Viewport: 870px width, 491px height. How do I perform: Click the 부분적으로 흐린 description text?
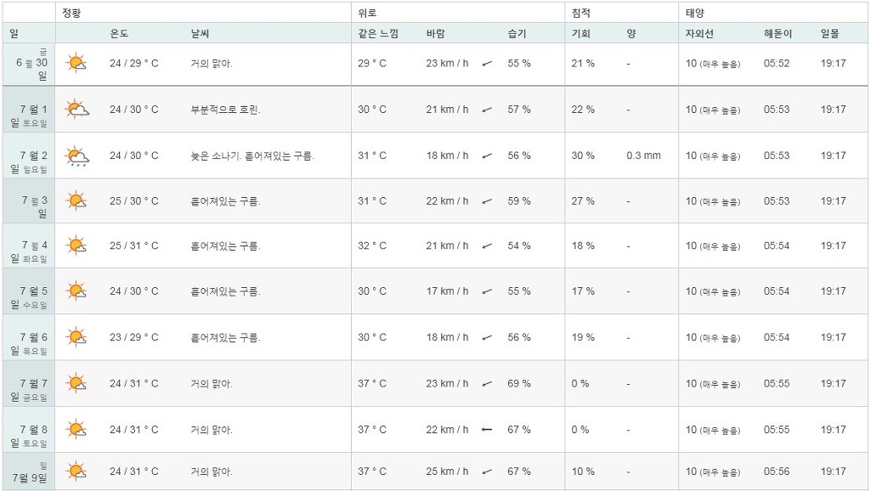(x=226, y=110)
